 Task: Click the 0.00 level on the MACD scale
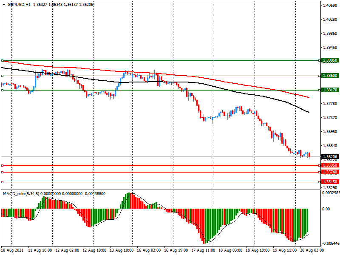pyautogui.click(x=326, y=209)
